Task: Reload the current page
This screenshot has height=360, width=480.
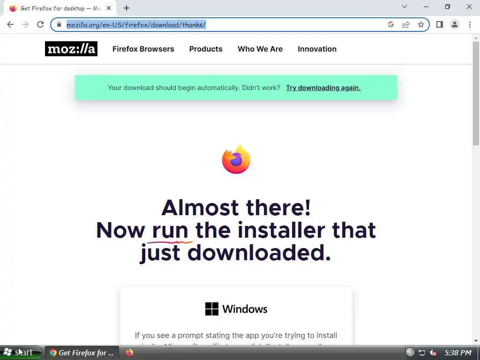Action: tap(40, 24)
